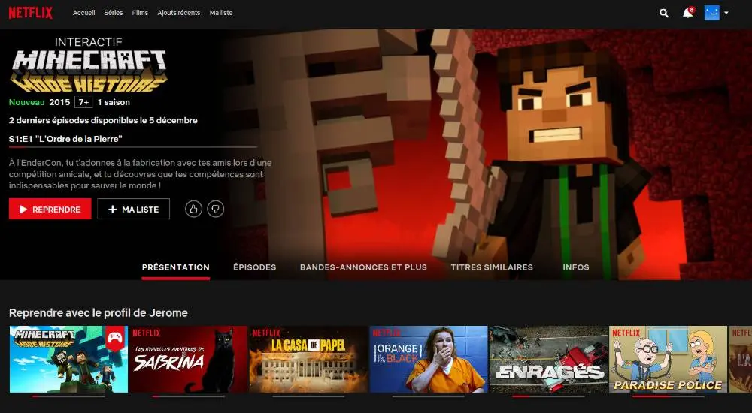
Task: Click the red gamepad interactive badge
Action: (115, 338)
